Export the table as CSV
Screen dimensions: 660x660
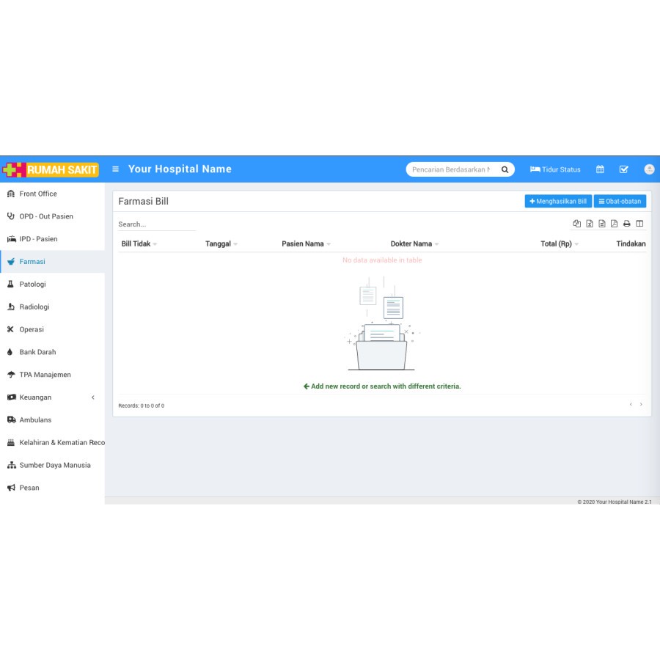[602, 224]
